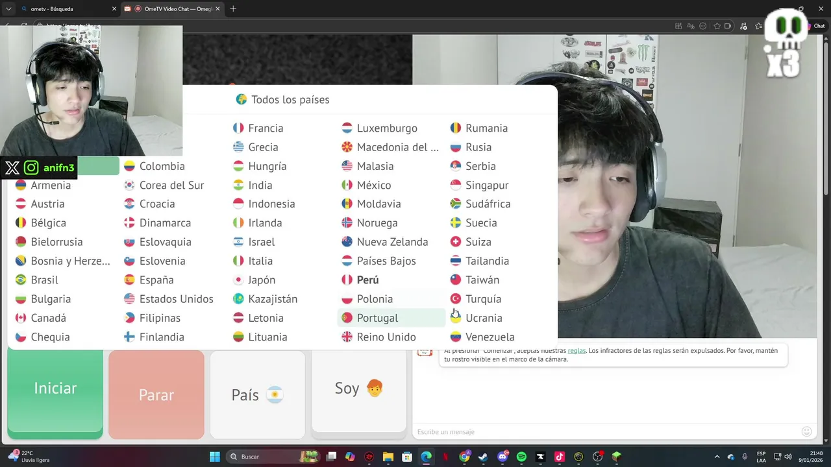Screen dimensions: 831x467
Task: Switch to the ometv Búsqueda tab
Action: [68, 9]
